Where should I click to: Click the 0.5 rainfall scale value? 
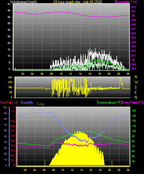coord(13,141)
